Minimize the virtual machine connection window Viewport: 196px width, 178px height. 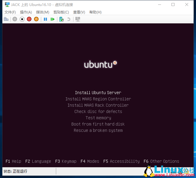point(160,4)
